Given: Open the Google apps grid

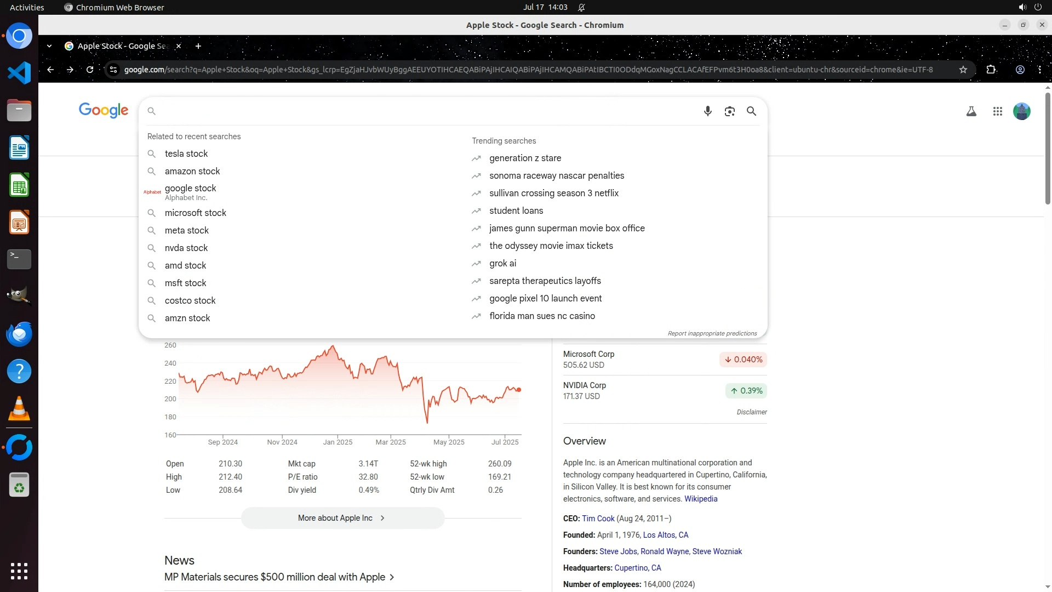Looking at the screenshot, I should (997, 111).
